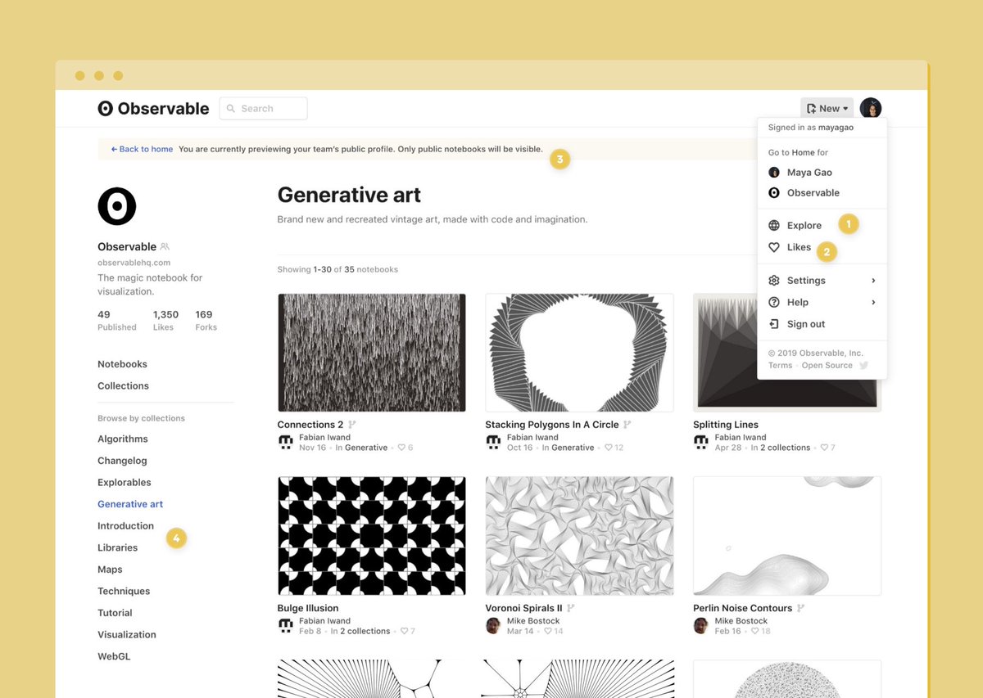Open the Stacking Polygons In A Circle thumbnail

click(579, 353)
